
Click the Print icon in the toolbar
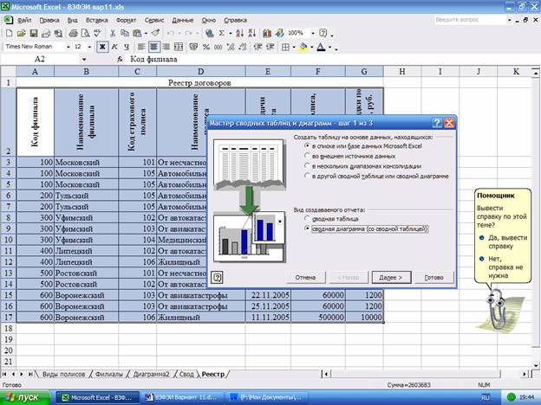tap(73, 33)
